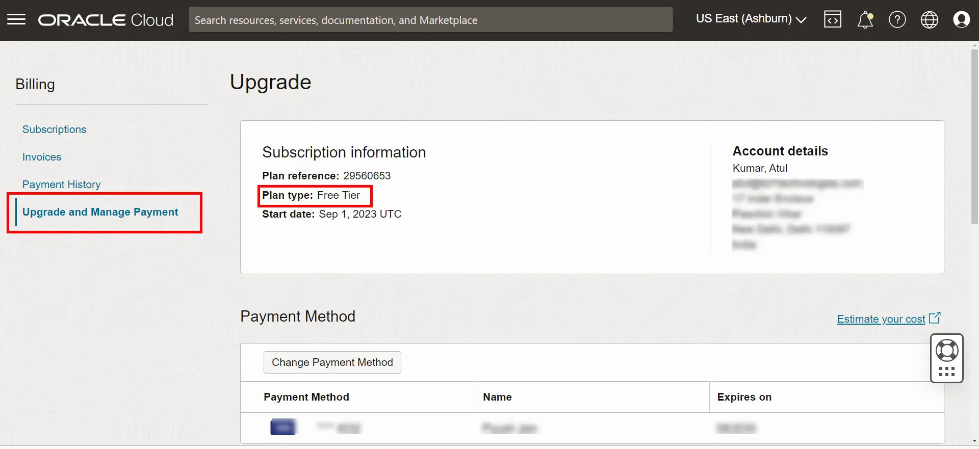Click the globe language icon
The height and width of the screenshot is (449, 979).
coord(929,20)
